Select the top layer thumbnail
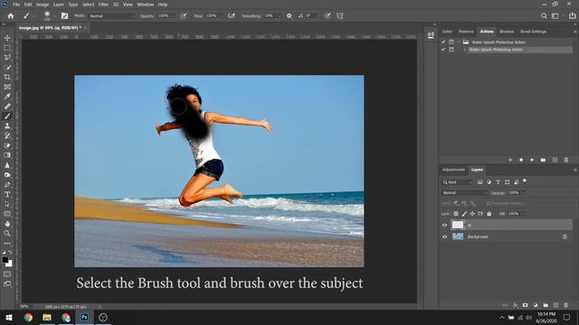This screenshot has width=579, height=325. click(458, 225)
